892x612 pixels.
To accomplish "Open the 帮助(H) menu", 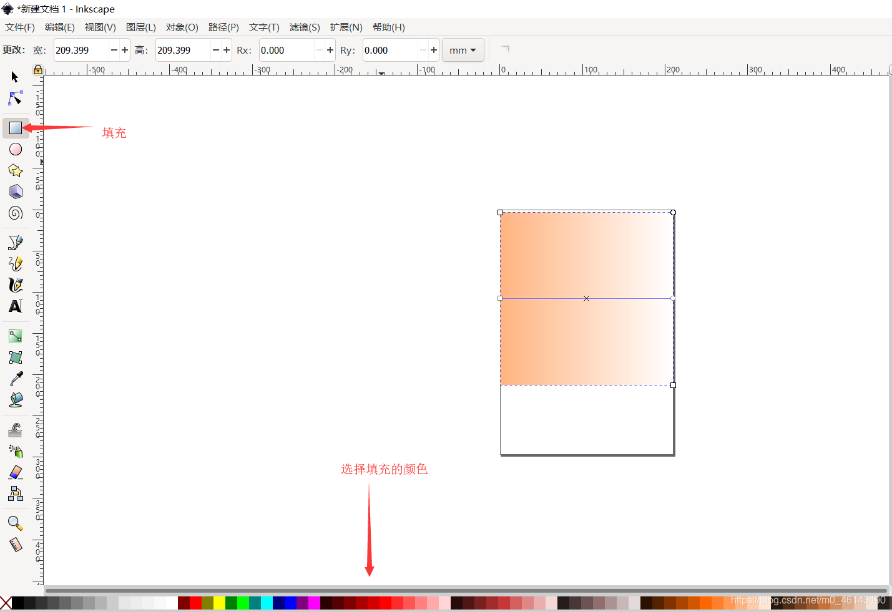I will [389, 27].
